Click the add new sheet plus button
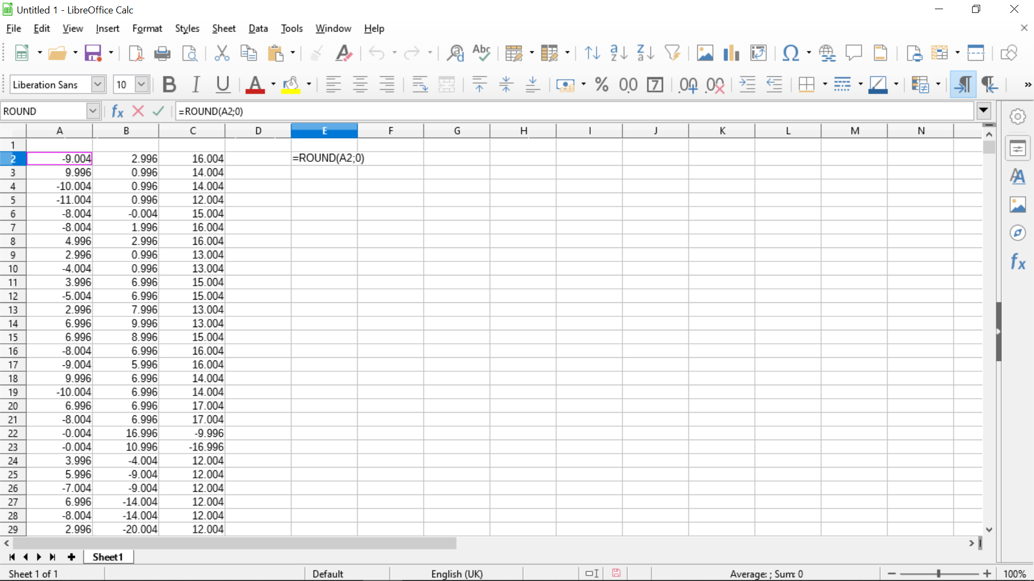 71,557
